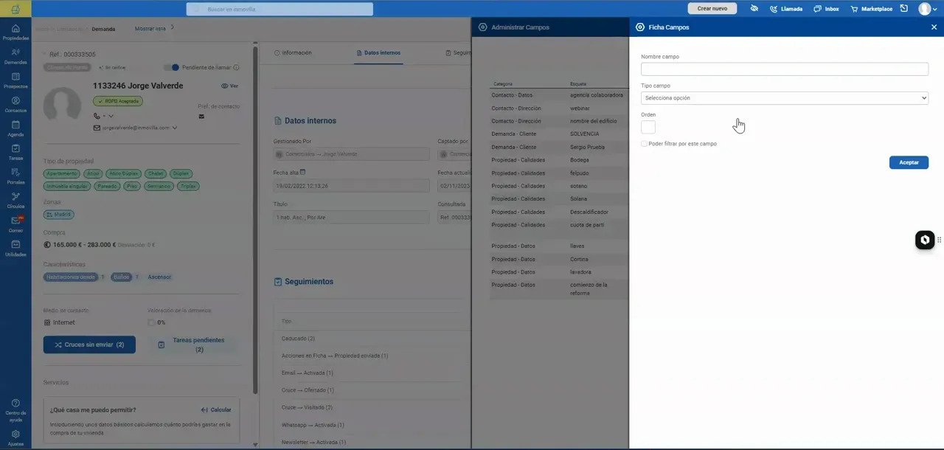Click the open-in-new-window icon in top bar

903,9
